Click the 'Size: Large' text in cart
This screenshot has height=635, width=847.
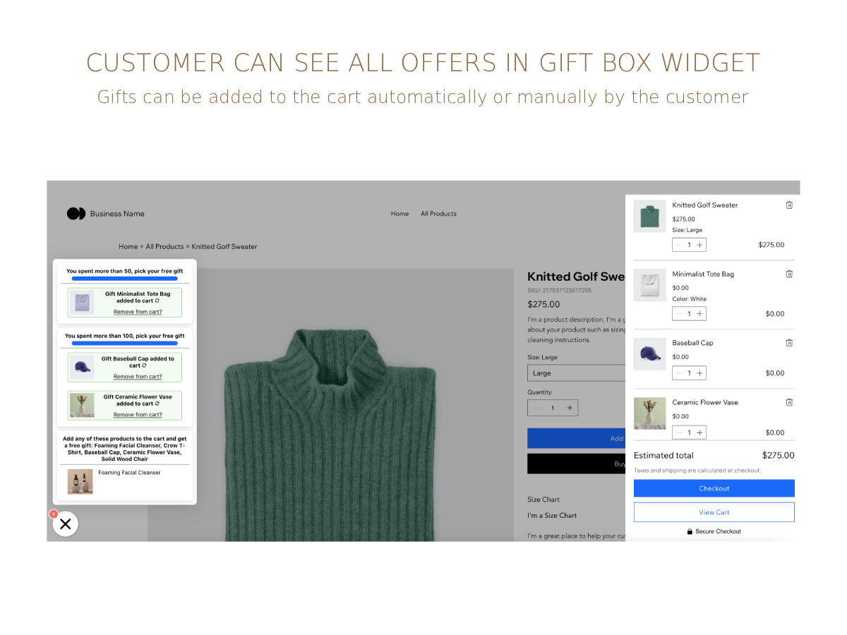pos(687,230)
